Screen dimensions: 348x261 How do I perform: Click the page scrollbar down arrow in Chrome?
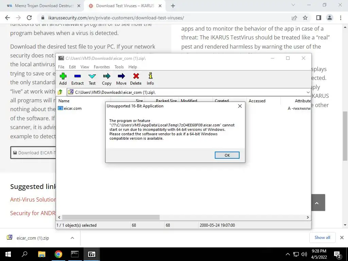(345, 225)
